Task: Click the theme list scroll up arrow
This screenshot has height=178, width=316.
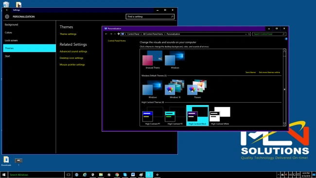Action: pyautogui.click(x=284, y=51)
